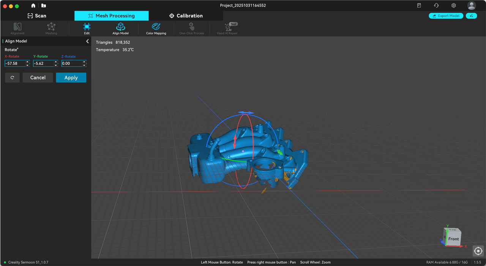Open the settings gear
Screen dimensions: 486x266
[x=453, y=5]
